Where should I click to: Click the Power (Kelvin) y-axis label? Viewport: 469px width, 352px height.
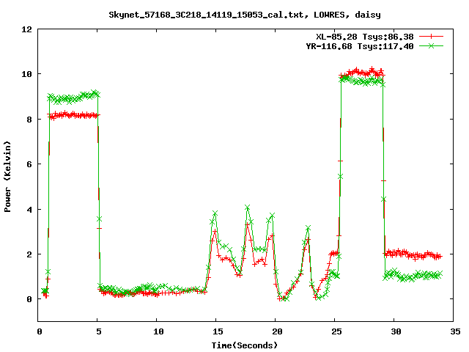7,177
